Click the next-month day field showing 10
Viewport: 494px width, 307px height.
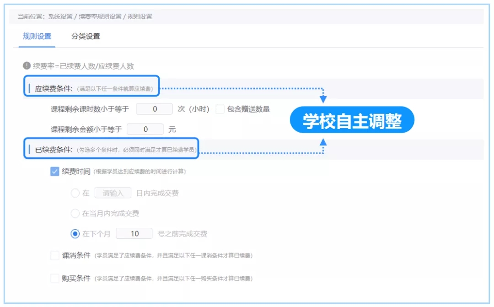click(134, 234)
